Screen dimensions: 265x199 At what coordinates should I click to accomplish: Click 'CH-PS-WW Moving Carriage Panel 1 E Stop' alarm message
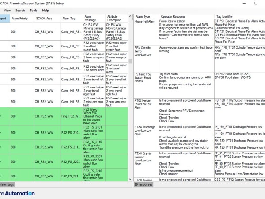click(94, 31)
